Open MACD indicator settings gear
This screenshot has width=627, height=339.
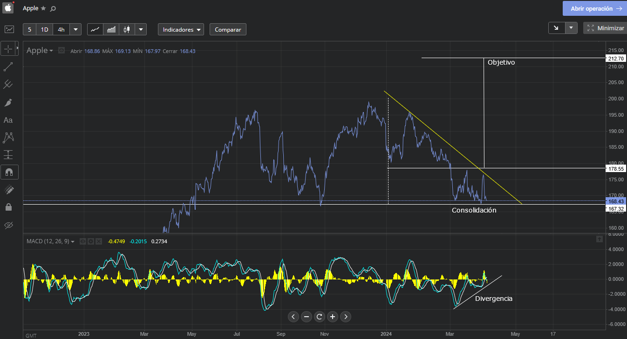pos(90,241)
